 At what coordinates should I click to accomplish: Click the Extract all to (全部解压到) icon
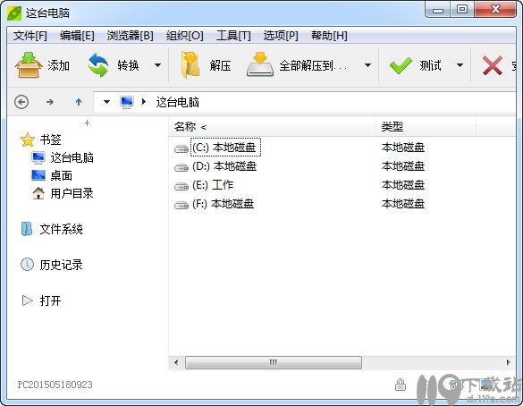tap(260, 64)
